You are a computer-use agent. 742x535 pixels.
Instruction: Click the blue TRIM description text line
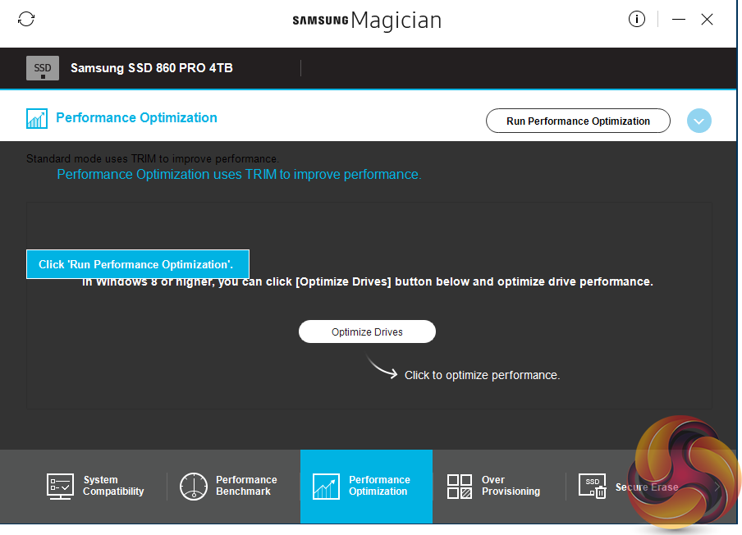coord(239,175)
